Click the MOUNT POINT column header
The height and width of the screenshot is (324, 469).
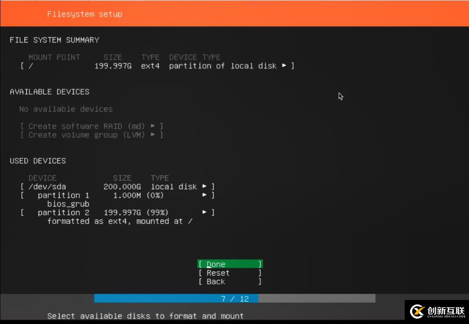tap(54, 57)
